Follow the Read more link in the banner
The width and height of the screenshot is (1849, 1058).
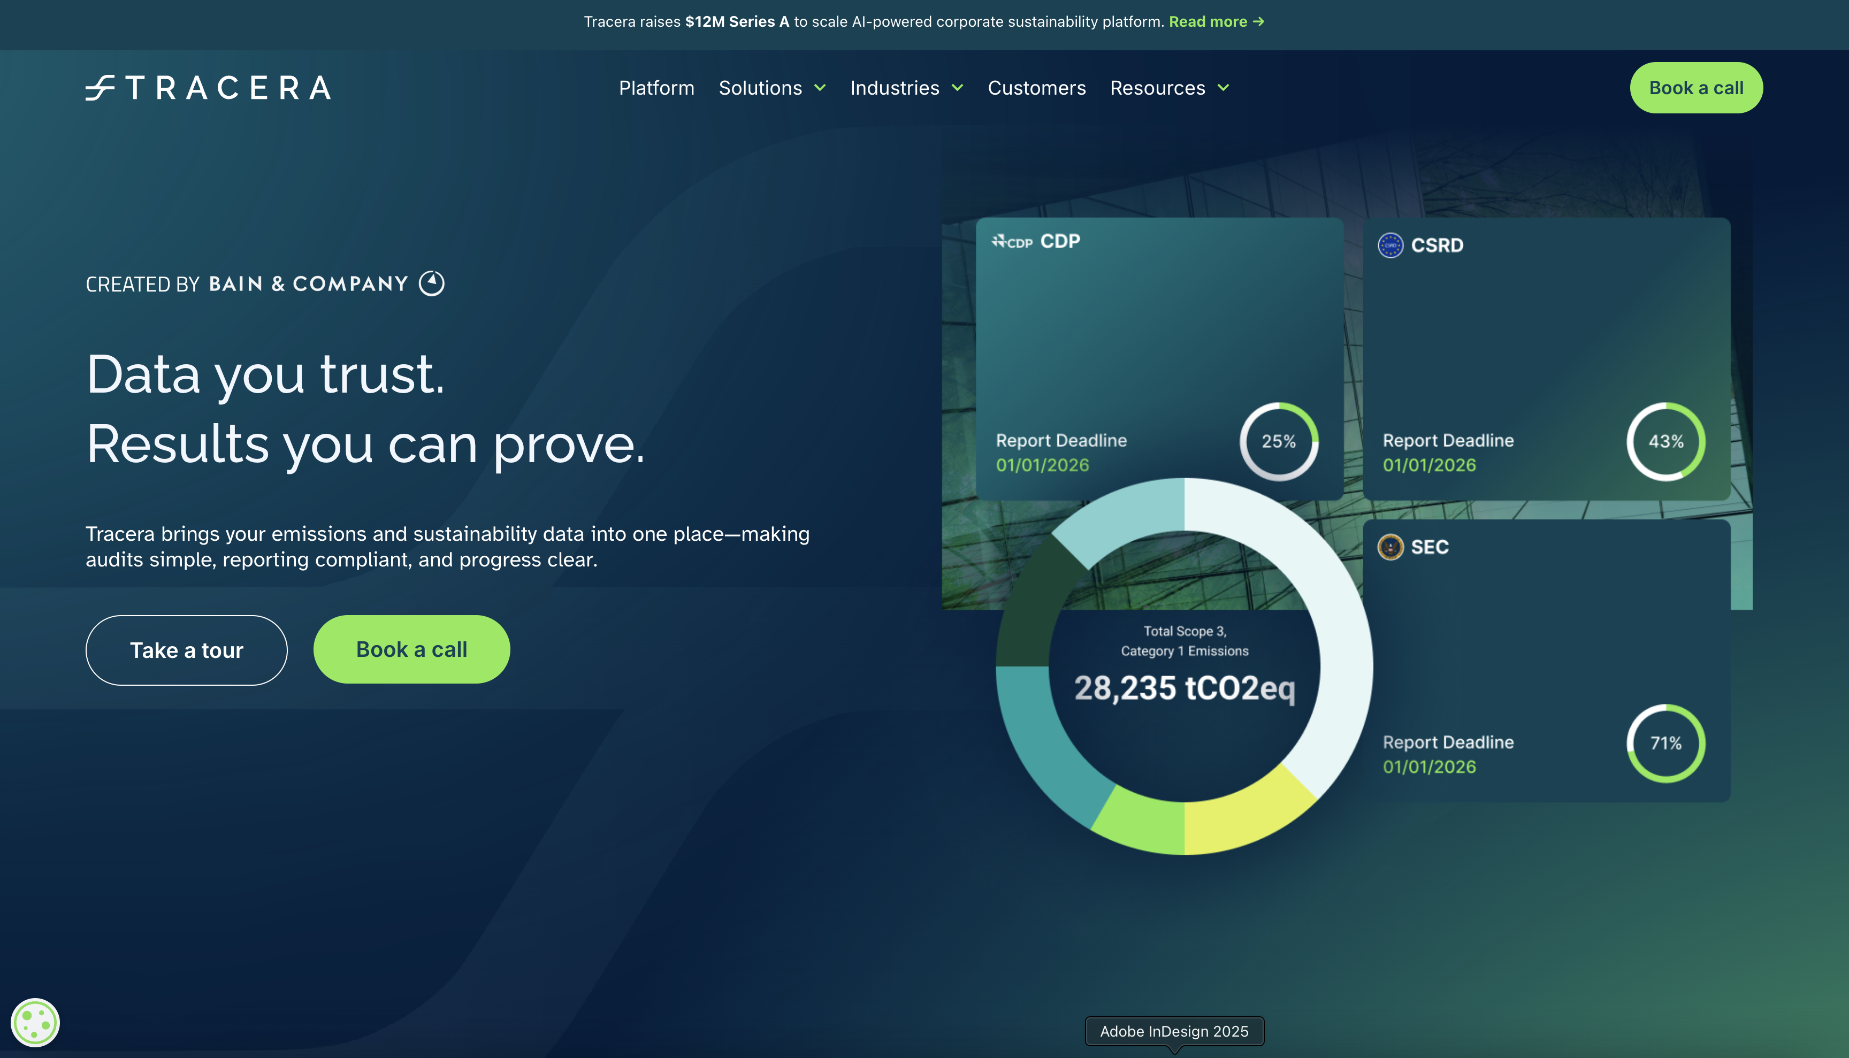coord(1209,22)
